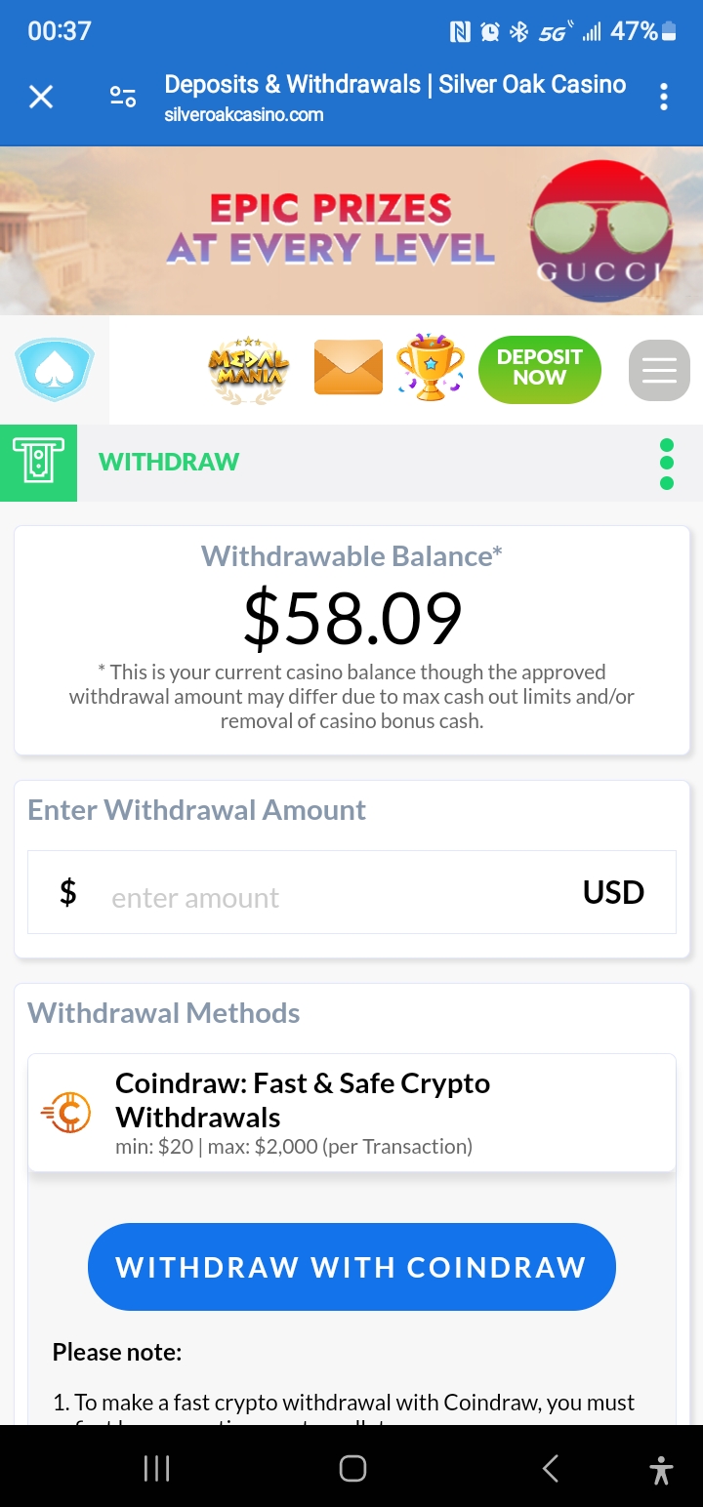703x1507 pixels.
Task: Tap the accessibility figure icon
Action: coord(661,1469)
